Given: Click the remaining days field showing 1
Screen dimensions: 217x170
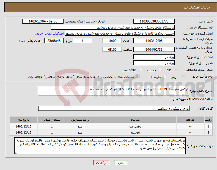Looking at the screenshot, I should tap(83, 41).
